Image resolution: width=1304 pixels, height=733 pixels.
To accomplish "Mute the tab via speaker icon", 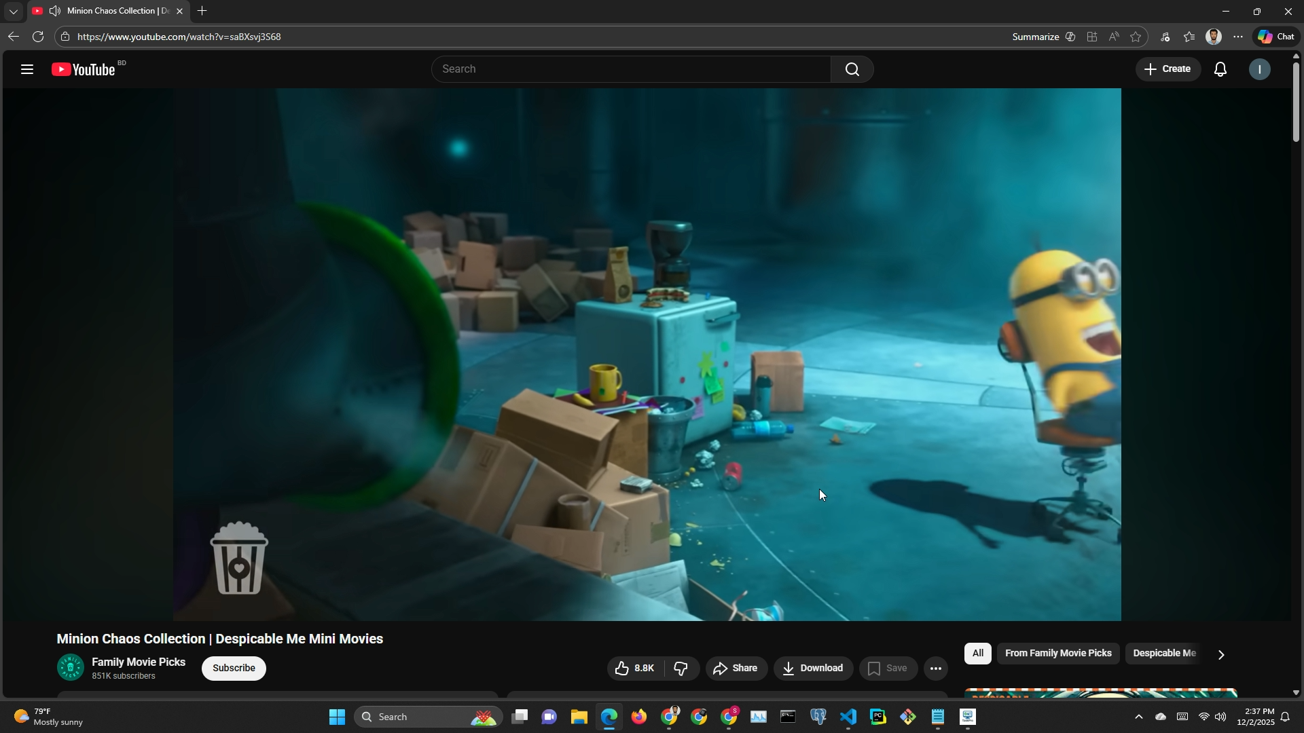I will (55, 11).
